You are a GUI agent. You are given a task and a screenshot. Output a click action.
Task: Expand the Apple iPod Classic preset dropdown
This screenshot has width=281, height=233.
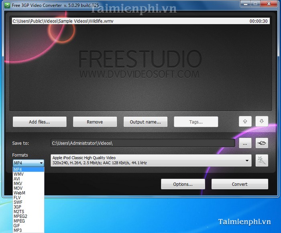(151, 160)
